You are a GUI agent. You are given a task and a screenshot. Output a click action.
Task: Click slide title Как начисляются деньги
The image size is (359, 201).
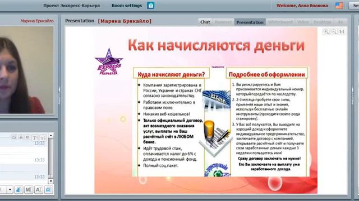(x=216, y=45)
